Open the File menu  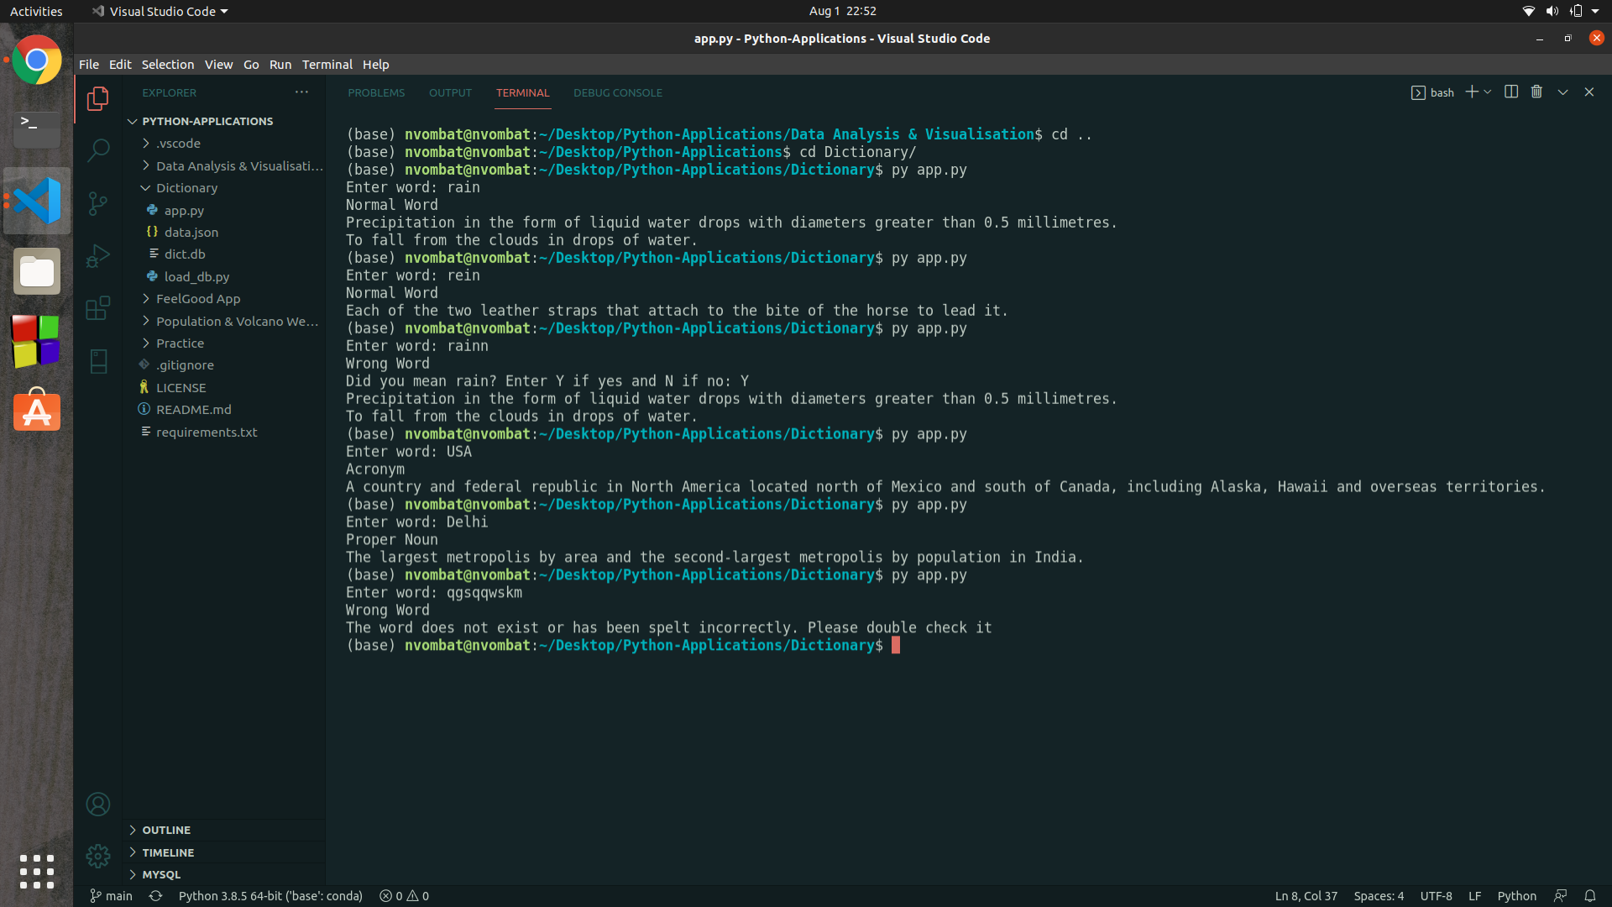click(89, 65)
